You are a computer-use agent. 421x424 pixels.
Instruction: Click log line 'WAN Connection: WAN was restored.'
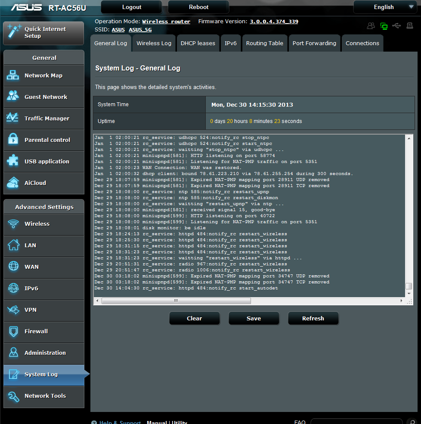(167, 168)
